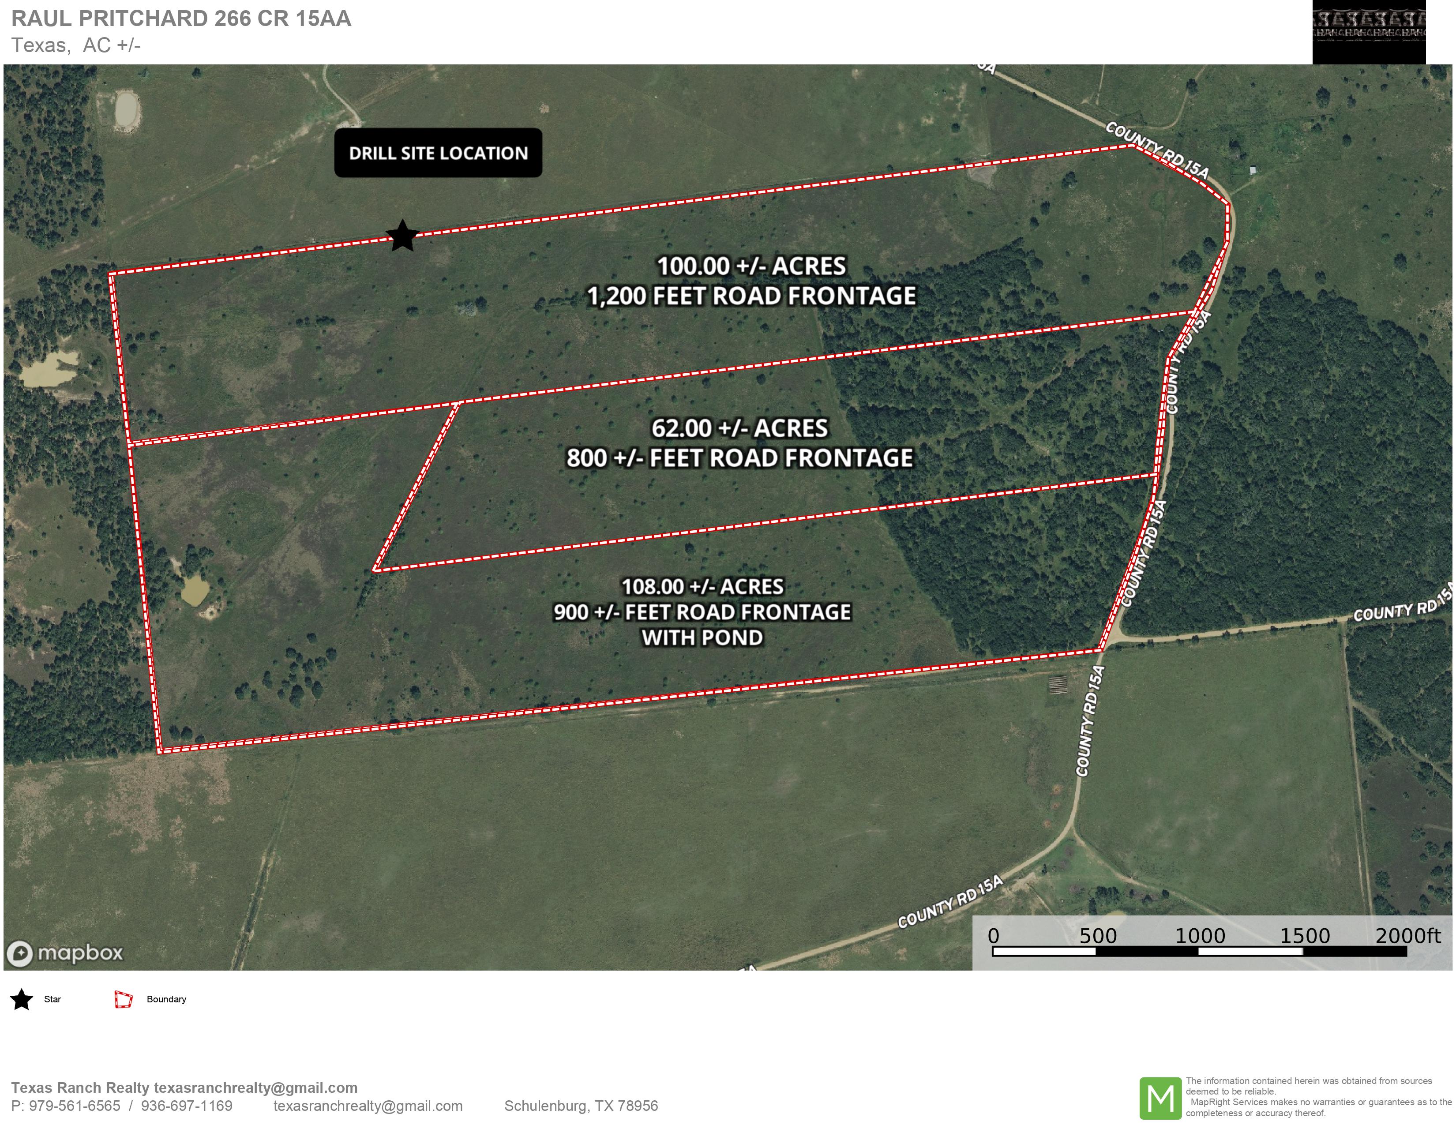
Task: Click the phone number 936-697-1169
Action: pos(187,1106)
